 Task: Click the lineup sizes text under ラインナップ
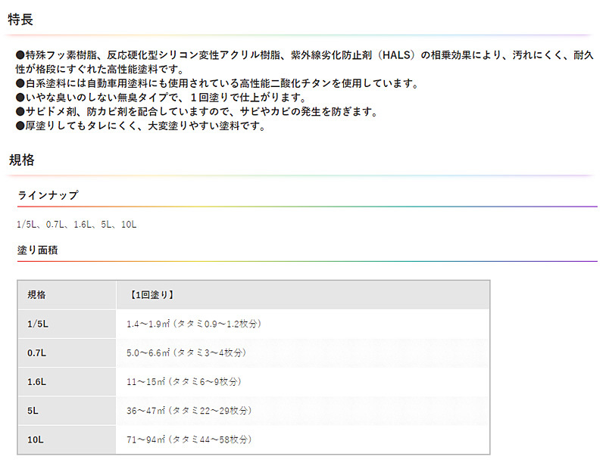pyautogui.click(x=77, y=225)
